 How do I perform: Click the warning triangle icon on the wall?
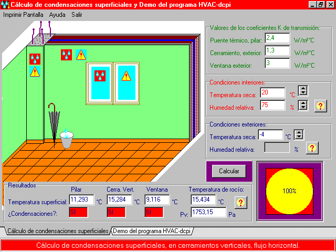tap(80, 54)
